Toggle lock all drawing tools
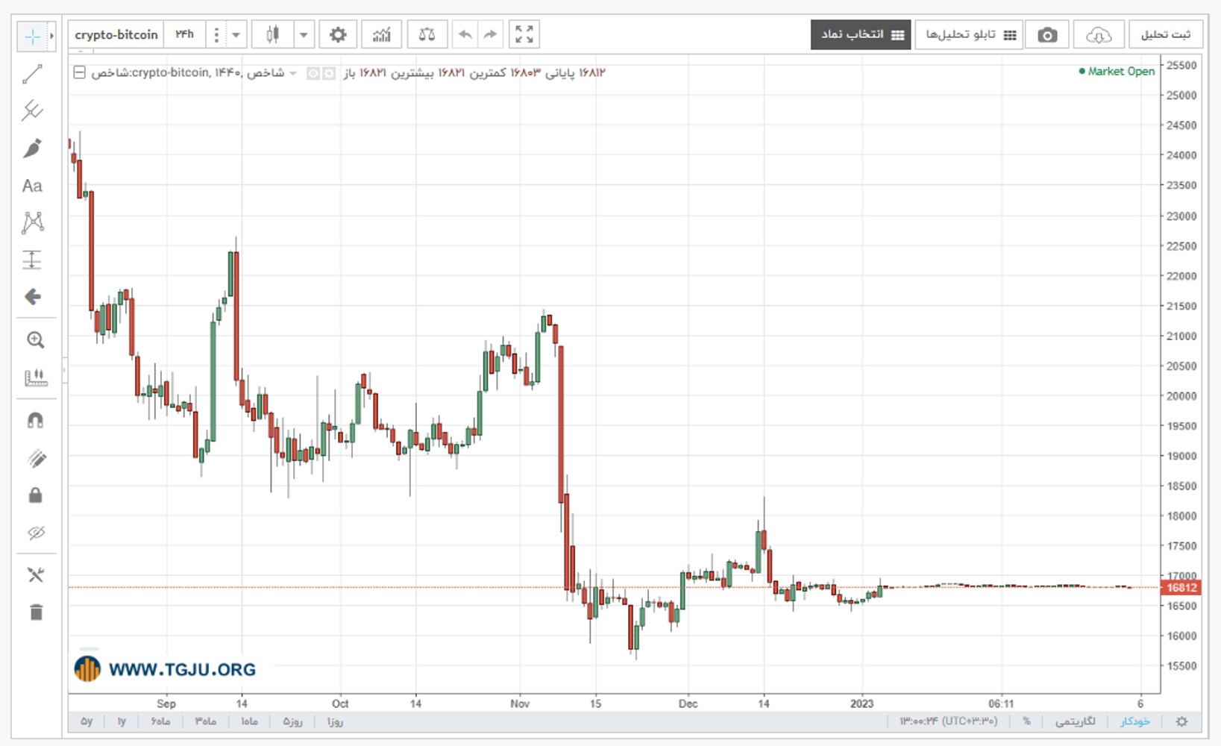 pos(35,495)
